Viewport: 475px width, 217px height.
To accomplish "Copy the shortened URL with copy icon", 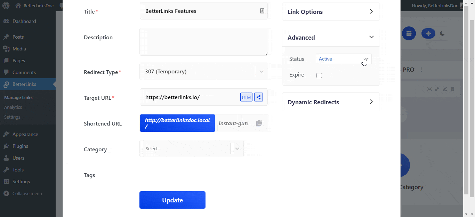I will pyautogui.click(x=259, y=123).
